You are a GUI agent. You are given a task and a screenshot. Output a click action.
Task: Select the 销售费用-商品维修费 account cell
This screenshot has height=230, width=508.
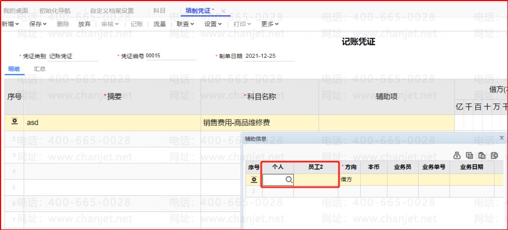coord(259,122)
